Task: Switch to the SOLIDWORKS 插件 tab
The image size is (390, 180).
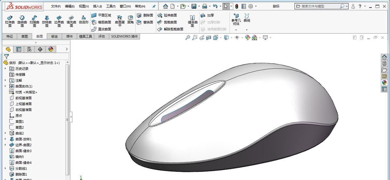Action: pos(124,36)
